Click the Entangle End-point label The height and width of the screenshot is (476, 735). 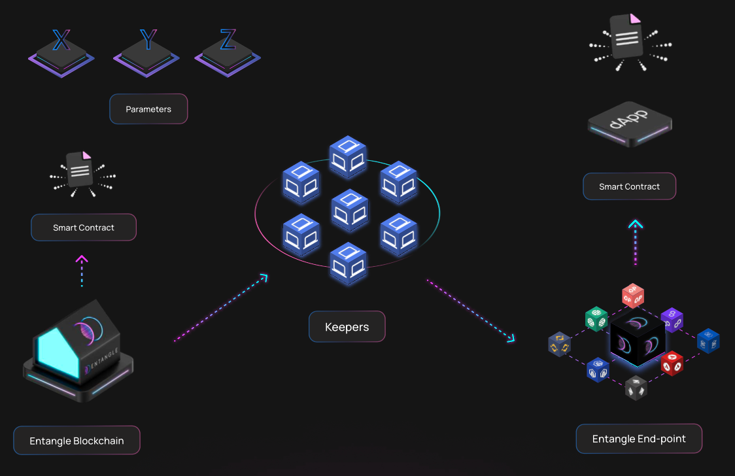(639, 439)
